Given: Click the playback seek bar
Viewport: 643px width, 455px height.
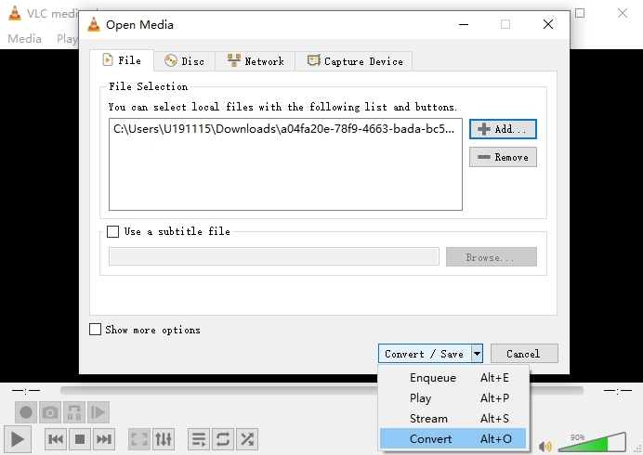Looking at the screenshot, I should pyautogui.click(x=321, y=390).
